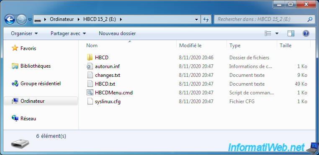Click the refresh button beside address bar
The width and height of the screenshot is (319, 155).
[x=206, y=20]
